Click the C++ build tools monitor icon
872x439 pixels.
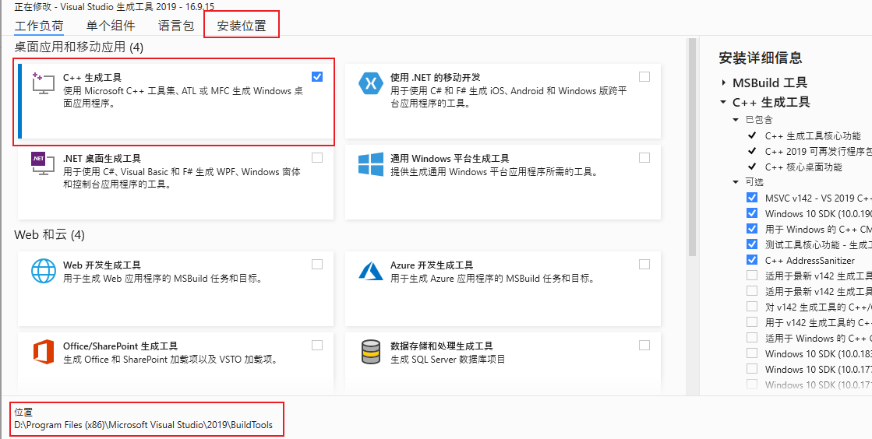point(44,84)
